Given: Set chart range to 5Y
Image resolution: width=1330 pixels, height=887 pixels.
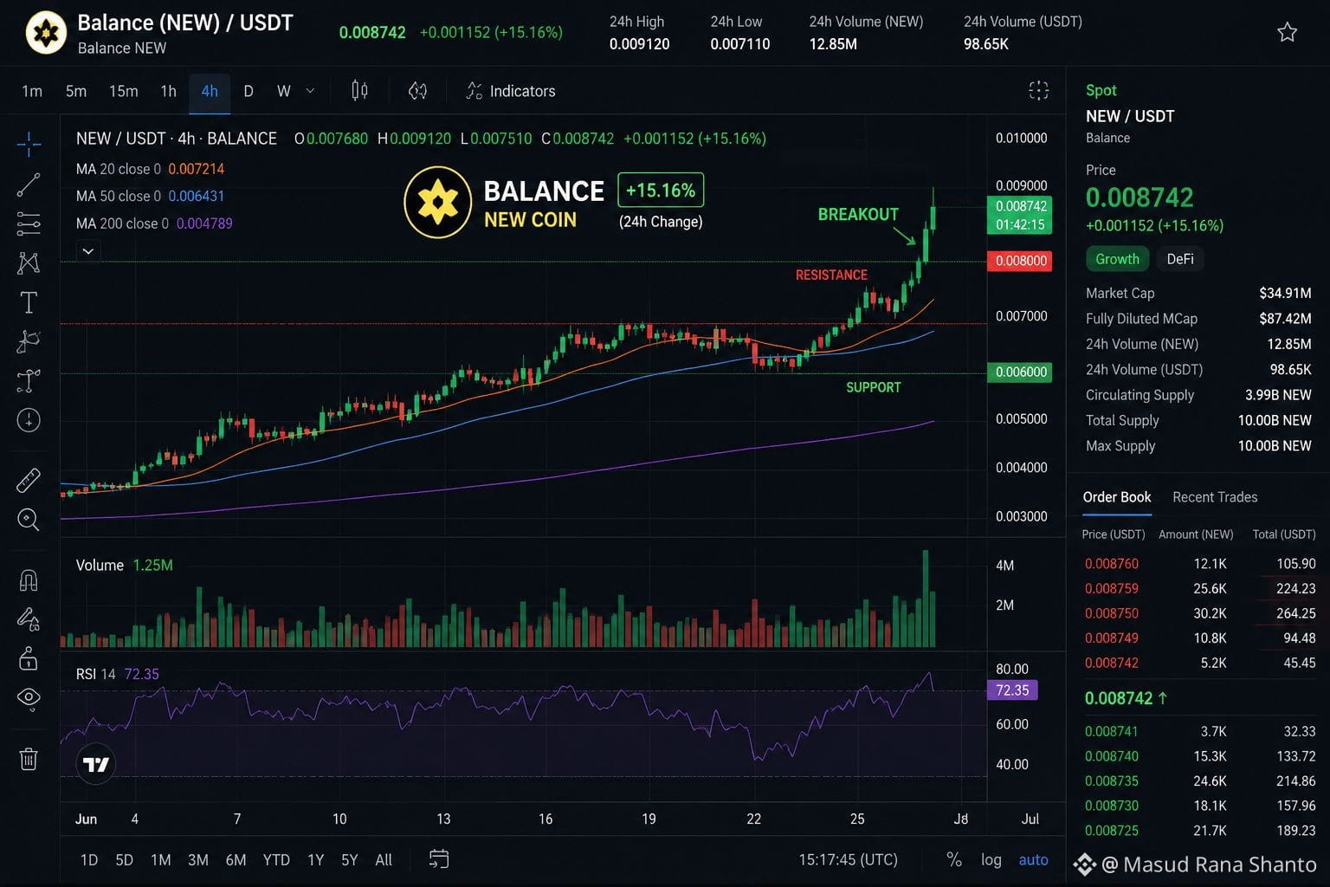Looking at the screenshot, I should [350, 859].
